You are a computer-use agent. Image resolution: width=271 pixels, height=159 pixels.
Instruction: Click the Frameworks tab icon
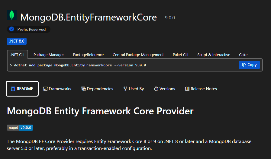tap(45, 89)
